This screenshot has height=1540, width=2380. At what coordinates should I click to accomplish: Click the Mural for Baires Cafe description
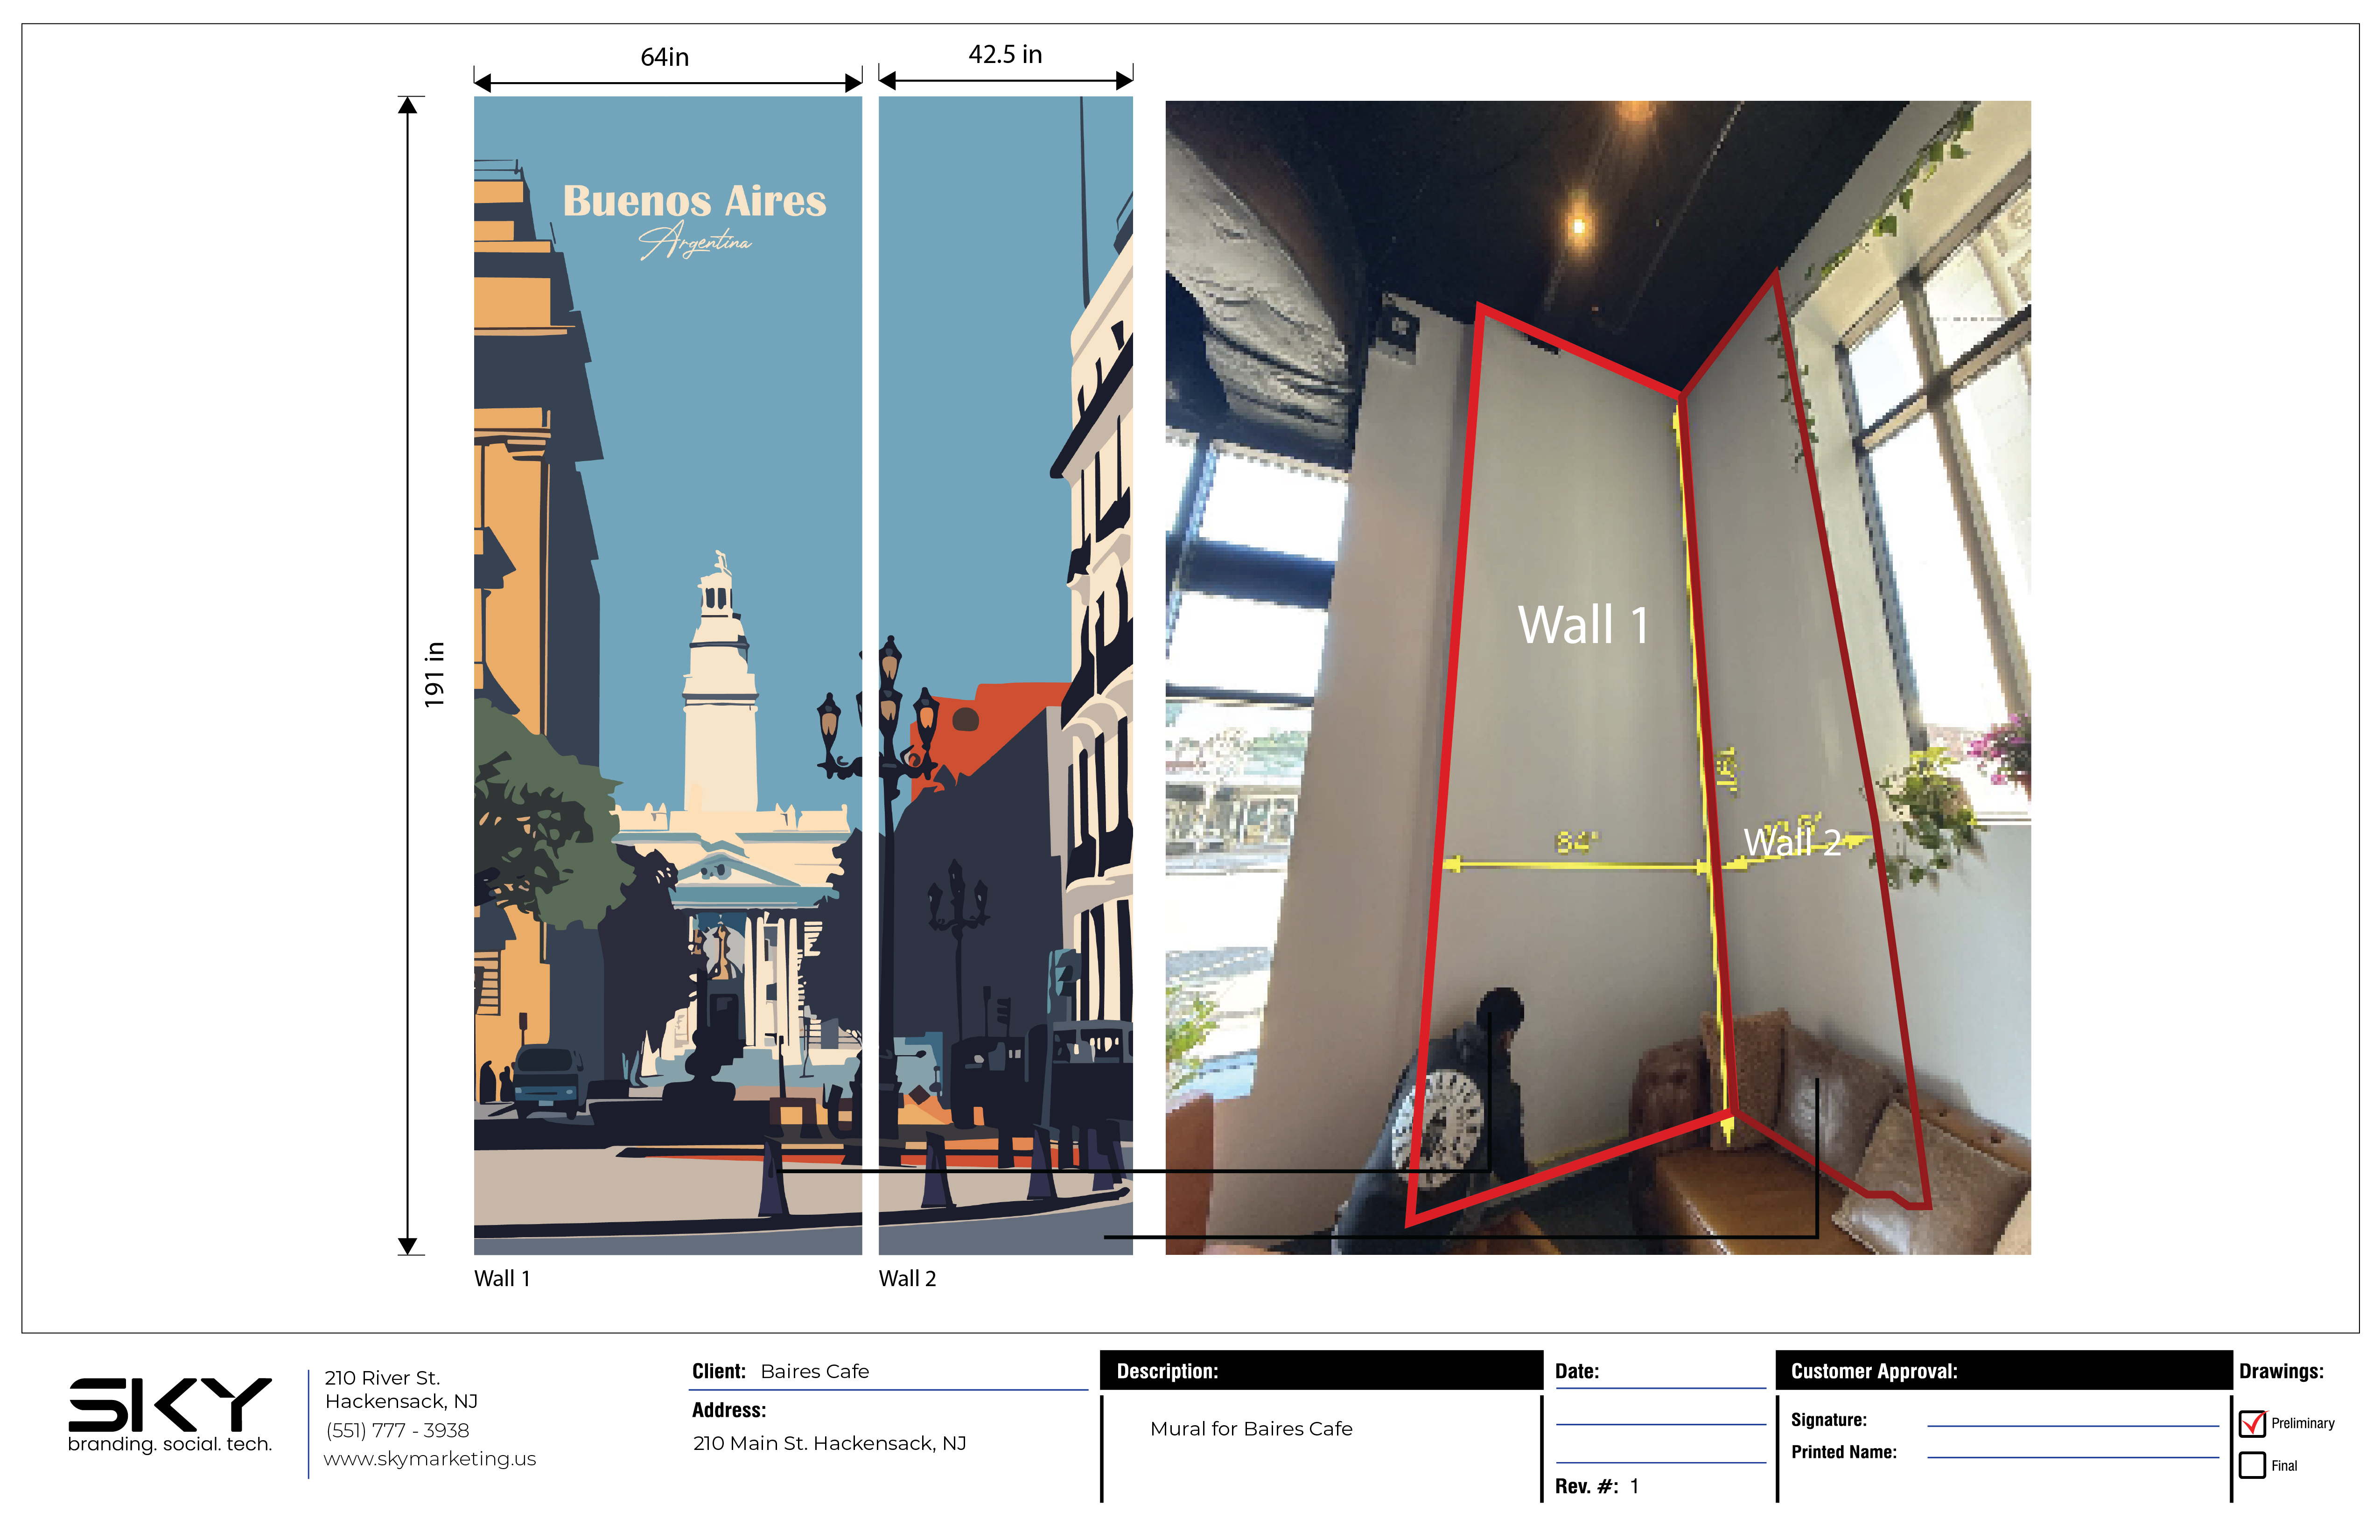[1251, 1429]
